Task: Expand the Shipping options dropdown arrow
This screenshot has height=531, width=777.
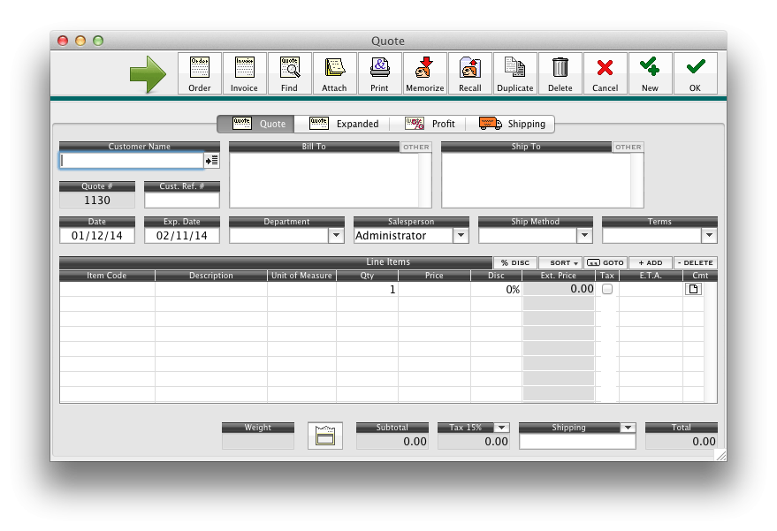Action: [628, 428]
